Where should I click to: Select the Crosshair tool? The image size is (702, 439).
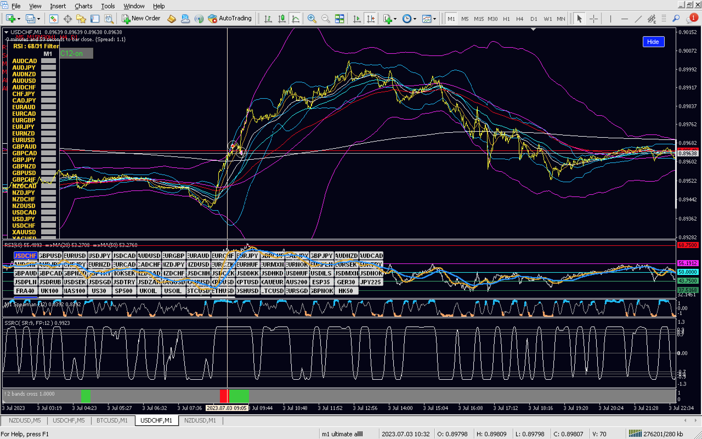tap(593, 19)
